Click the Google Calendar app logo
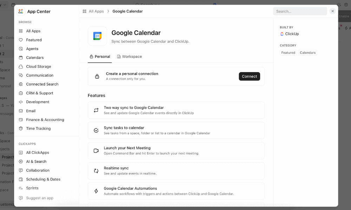This screenshot has height=210, width=351. pyautogui.click(x=97, y=36)
